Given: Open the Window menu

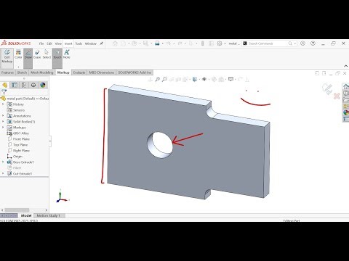Looking at the screenshot, I should point(91,43).
